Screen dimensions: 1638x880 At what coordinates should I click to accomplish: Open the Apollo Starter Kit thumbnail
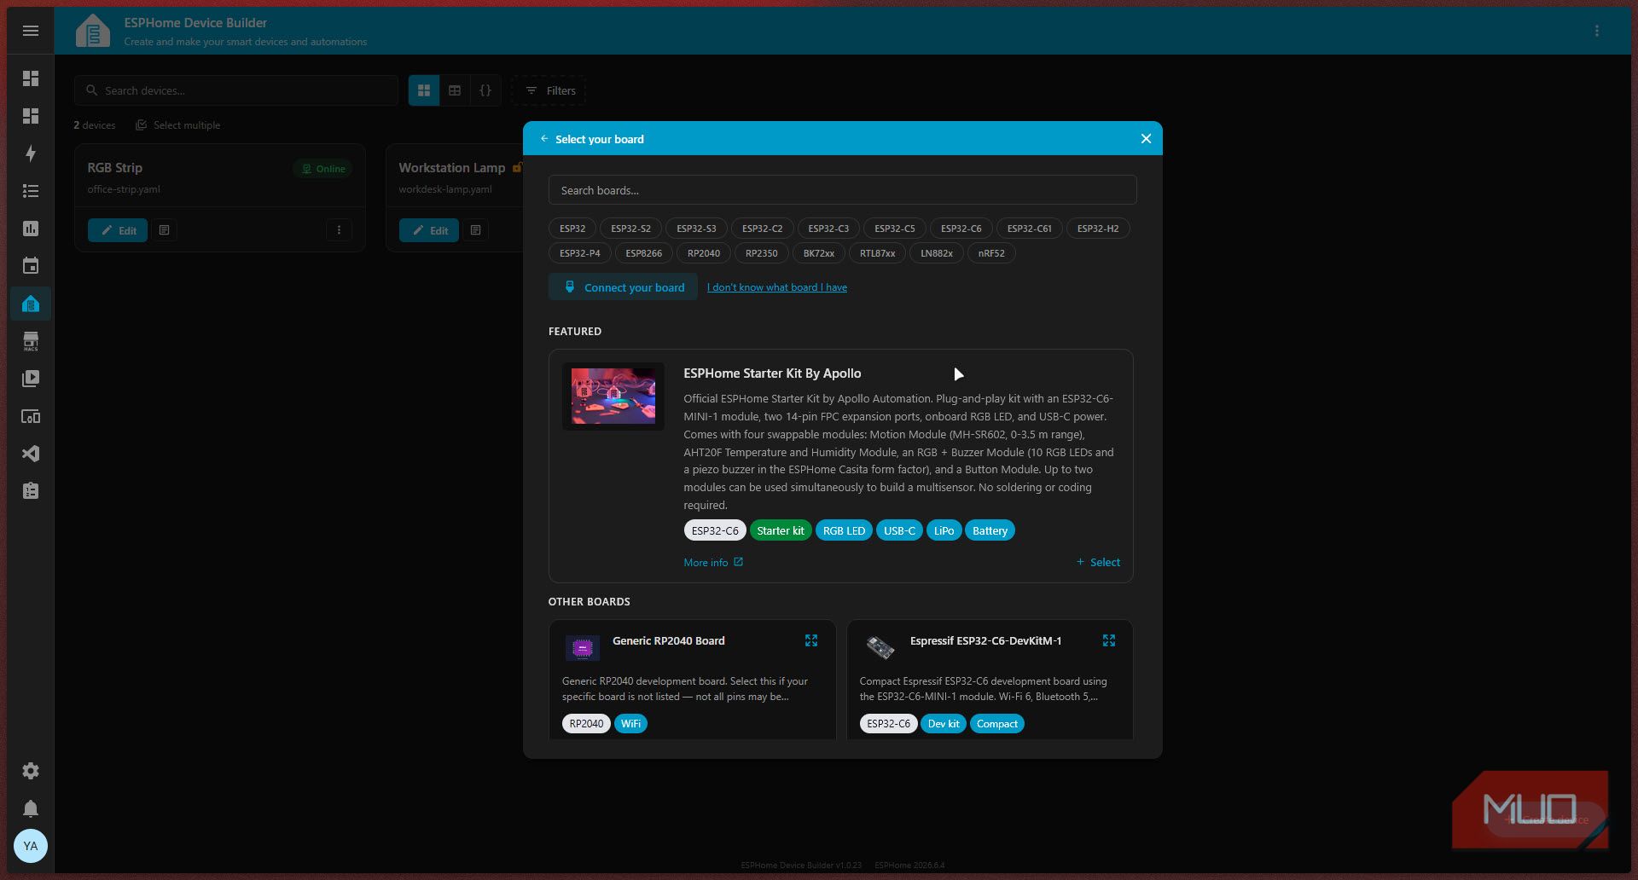pos(613,397)
